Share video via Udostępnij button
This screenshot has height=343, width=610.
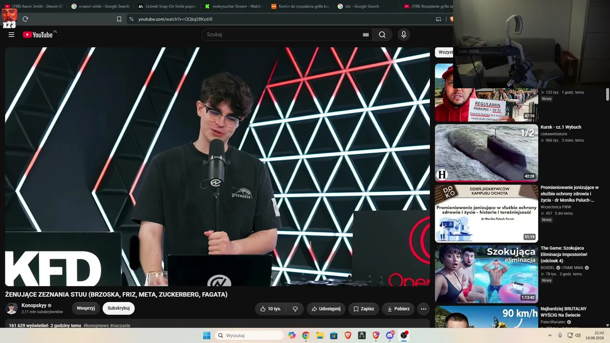[x=326, y=309]
